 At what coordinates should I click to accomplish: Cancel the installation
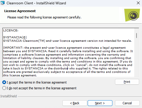(127, 103)
